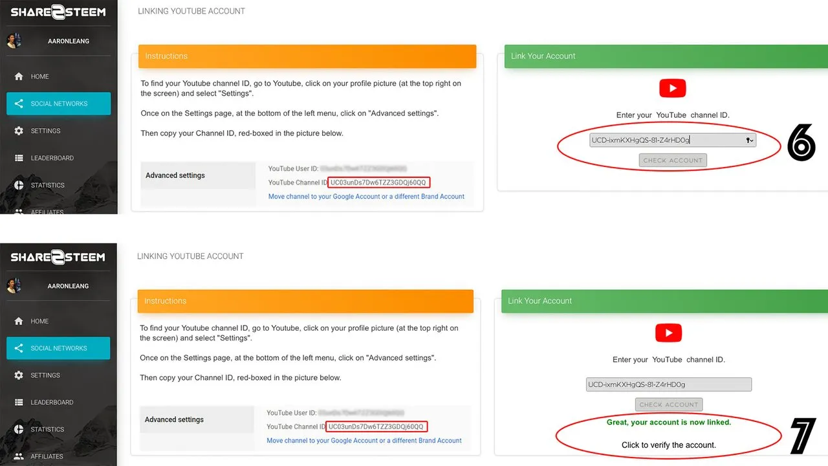Click 'Great, your account is now linked.' message
This screenshot has width=828, height=466.
669,422
